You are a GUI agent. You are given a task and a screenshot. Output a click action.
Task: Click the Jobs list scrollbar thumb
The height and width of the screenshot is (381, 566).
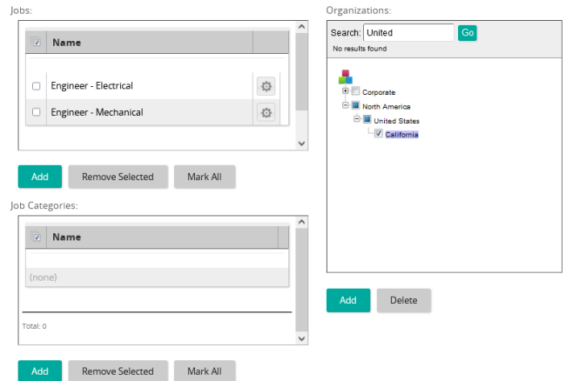(x=302, y=72)
